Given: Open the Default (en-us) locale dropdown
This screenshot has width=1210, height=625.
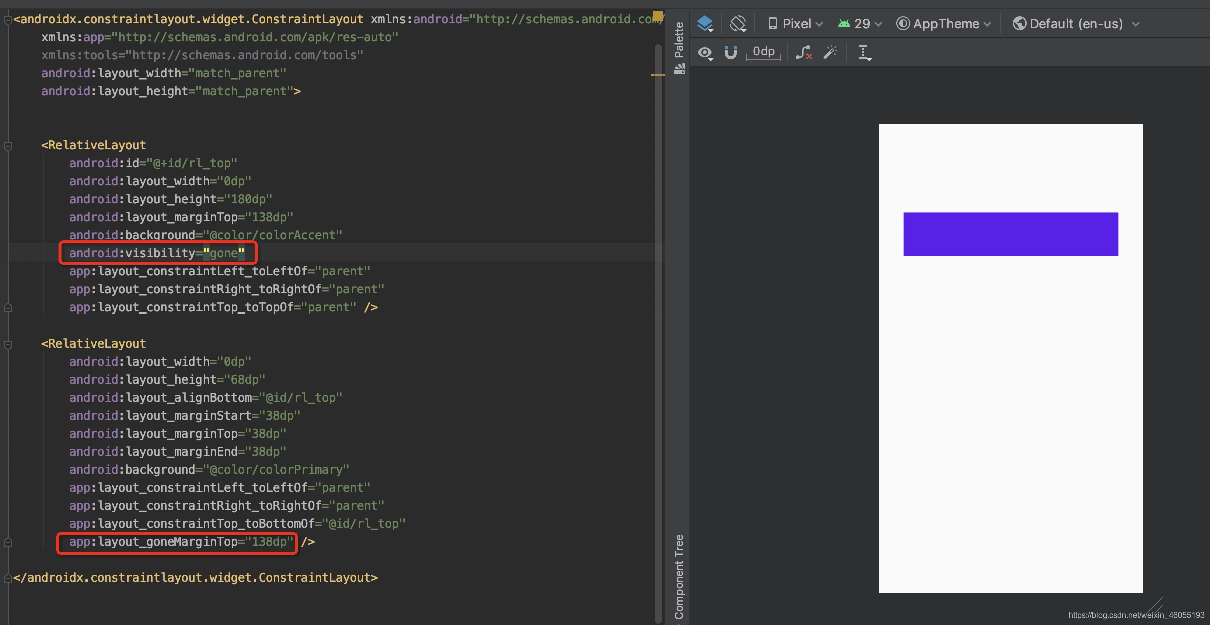Looking at the screenshot, I should tap(1076, 24).
